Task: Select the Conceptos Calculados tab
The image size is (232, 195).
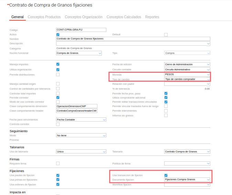Action: click(124, 17)
